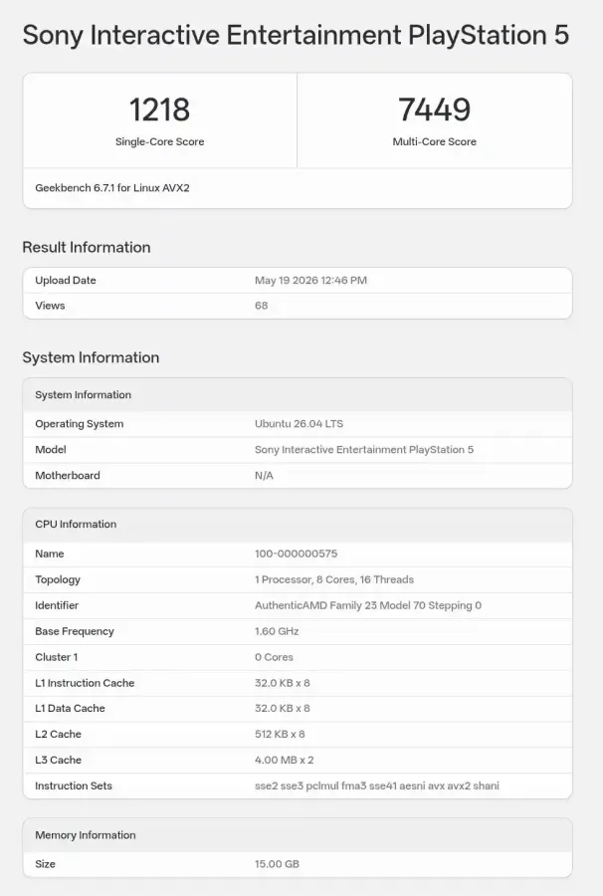Select the CPU name '100-000000575'
603x896 pixels.
[296, 554]
